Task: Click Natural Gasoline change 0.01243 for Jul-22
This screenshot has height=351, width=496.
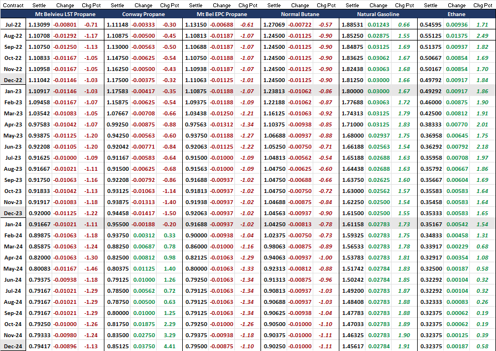Action: pyautogui.click(x=378, y=24)
